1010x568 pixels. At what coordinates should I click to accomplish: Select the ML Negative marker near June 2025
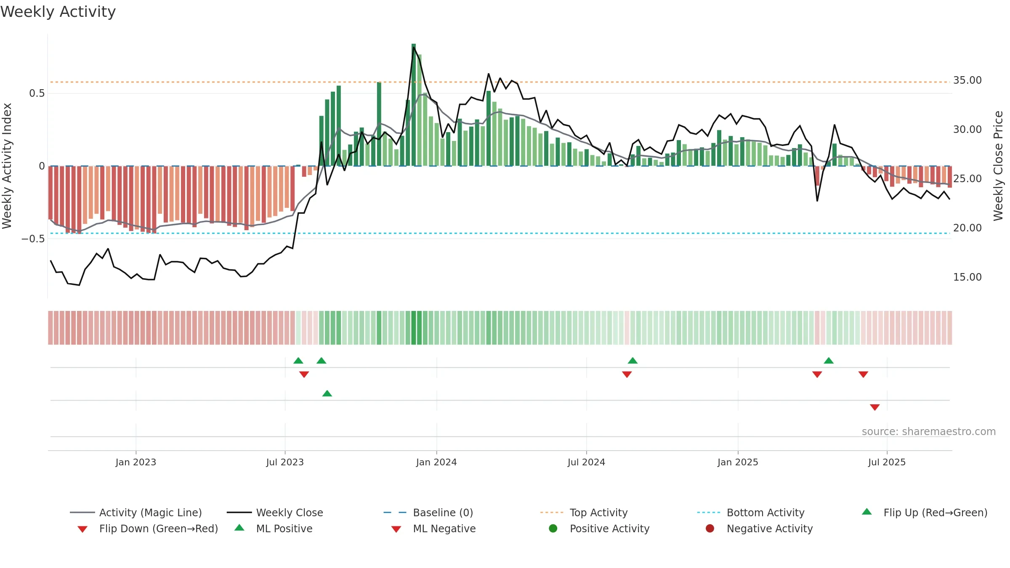[x=875, y=407]
